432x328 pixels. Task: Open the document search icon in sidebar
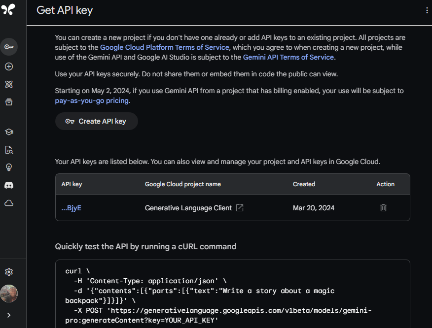(x=9, y=150)
